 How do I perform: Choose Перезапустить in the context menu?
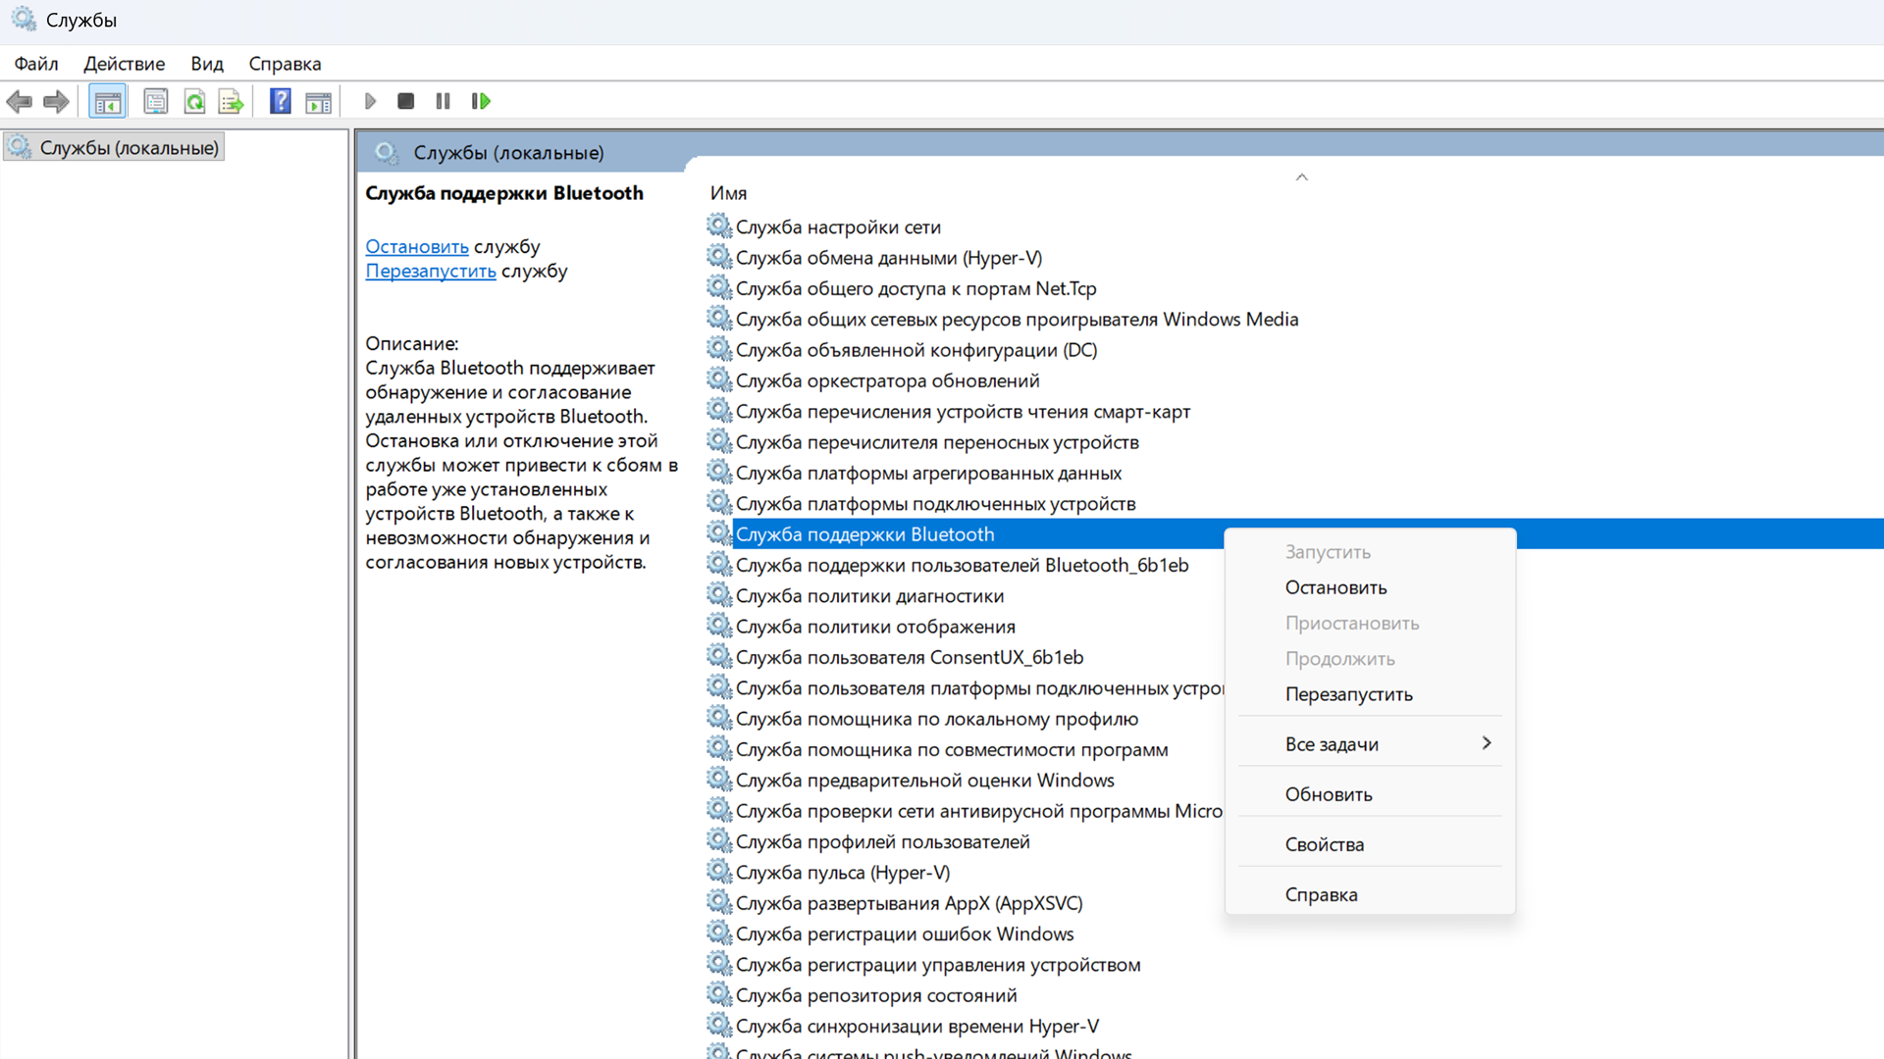tap(1348, 694)
